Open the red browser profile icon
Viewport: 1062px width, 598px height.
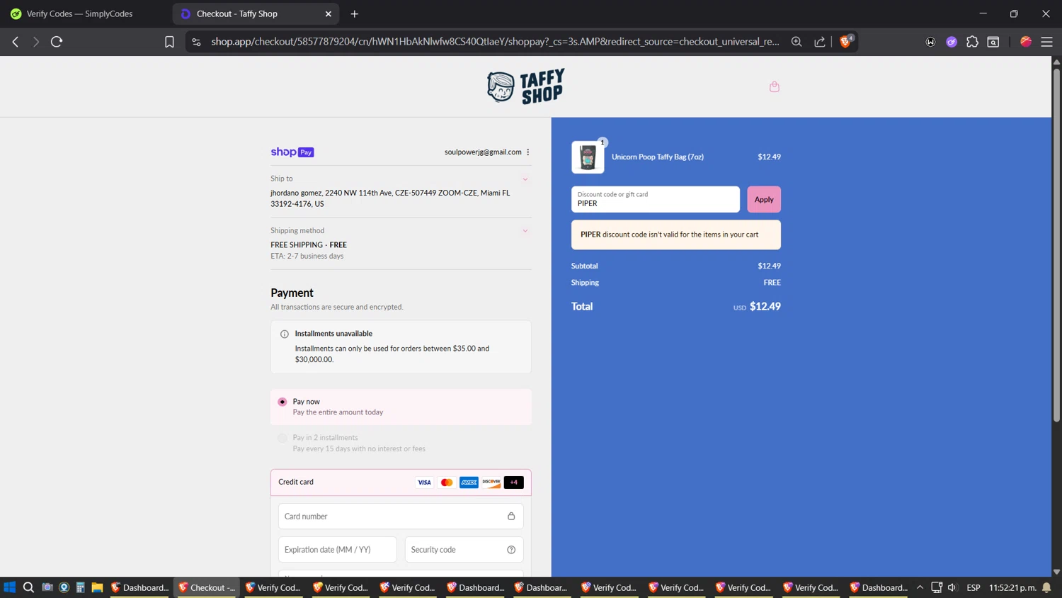click(1026, 42)
